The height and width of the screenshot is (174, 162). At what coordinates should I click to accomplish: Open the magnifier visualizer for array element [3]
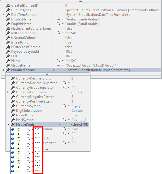28,143
